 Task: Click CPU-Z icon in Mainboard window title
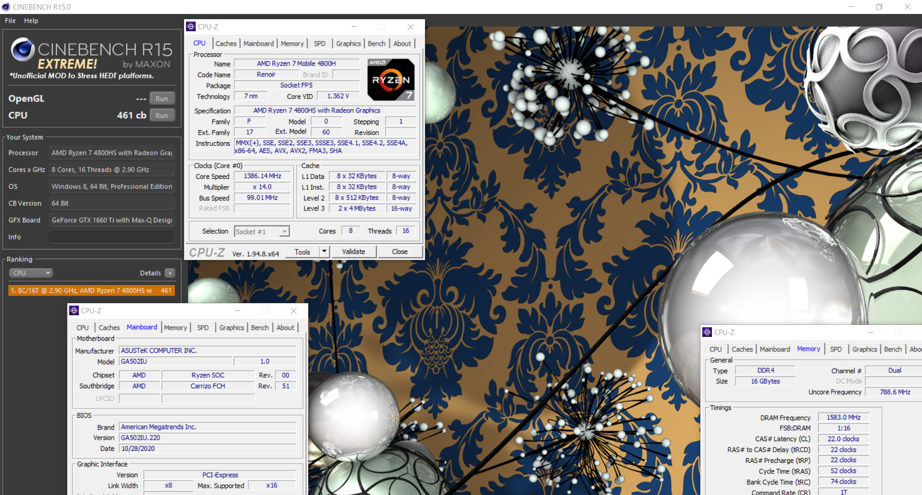click(x=74, y=310)
